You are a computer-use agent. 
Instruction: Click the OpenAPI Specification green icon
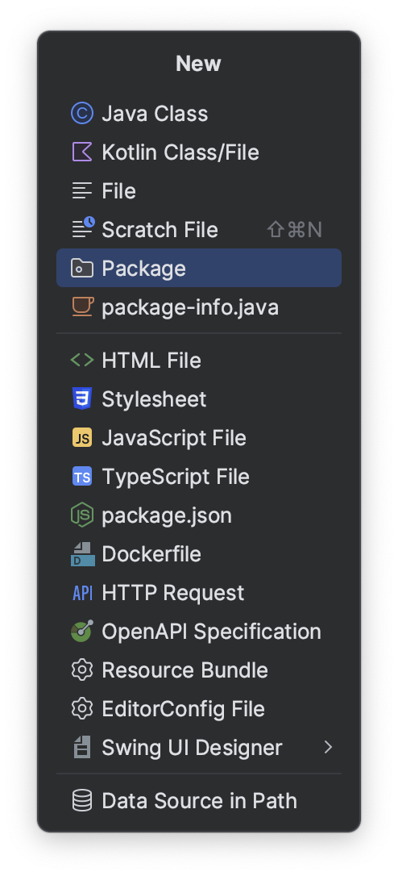tap(82, 632)
